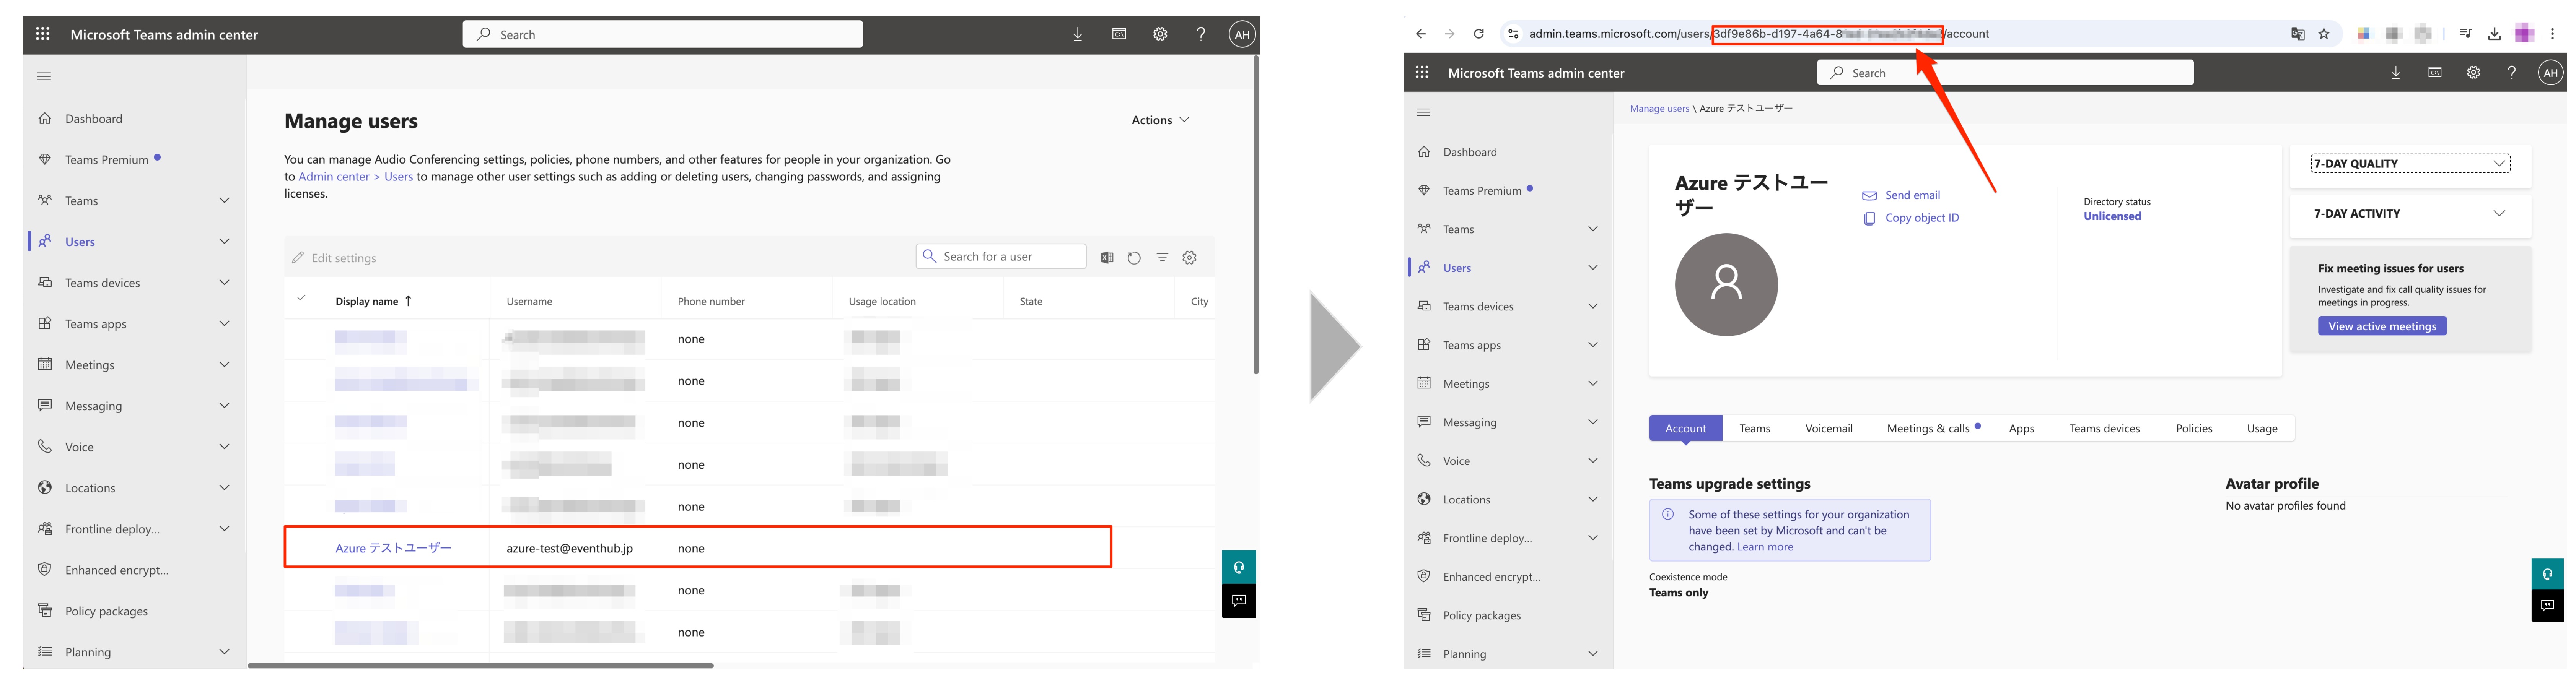Viewport: 2576px width, 695px height.
Task: Open Learn more link in upgrade notice
Action: pos(1765,547)
